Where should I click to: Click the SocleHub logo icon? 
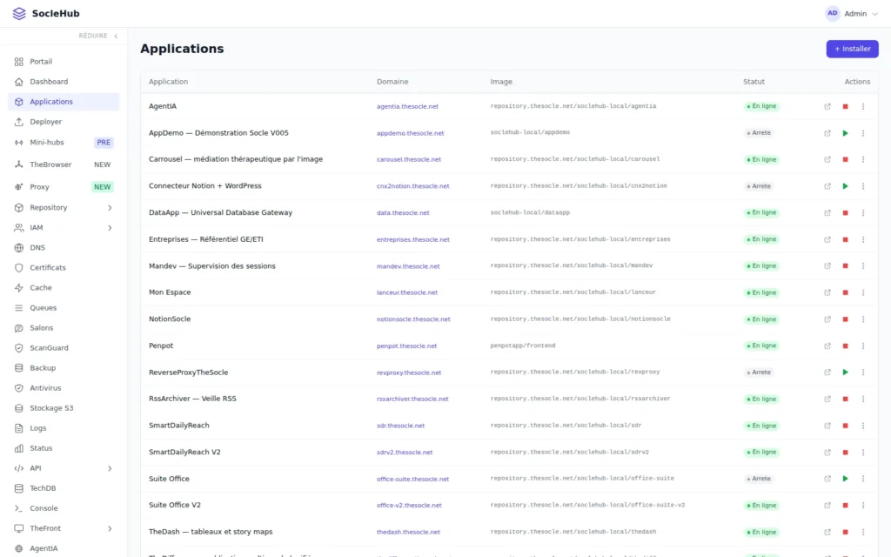(x=19, y=14)
